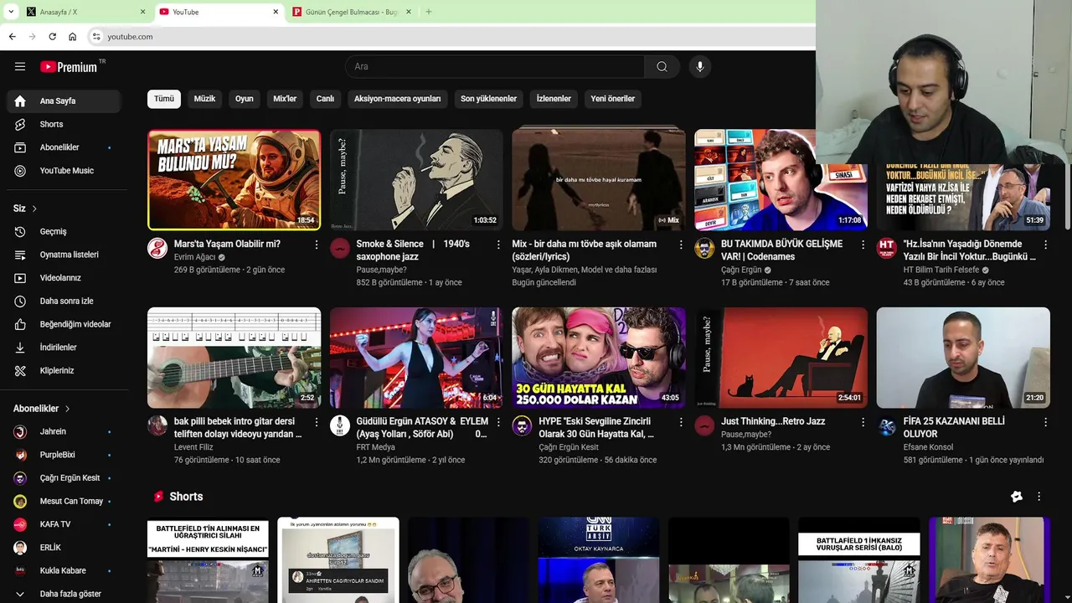The width and height of the screenshot is (1072, 603).
Task: Open Shorts in sidebar
Action: (x=64, y=124)
